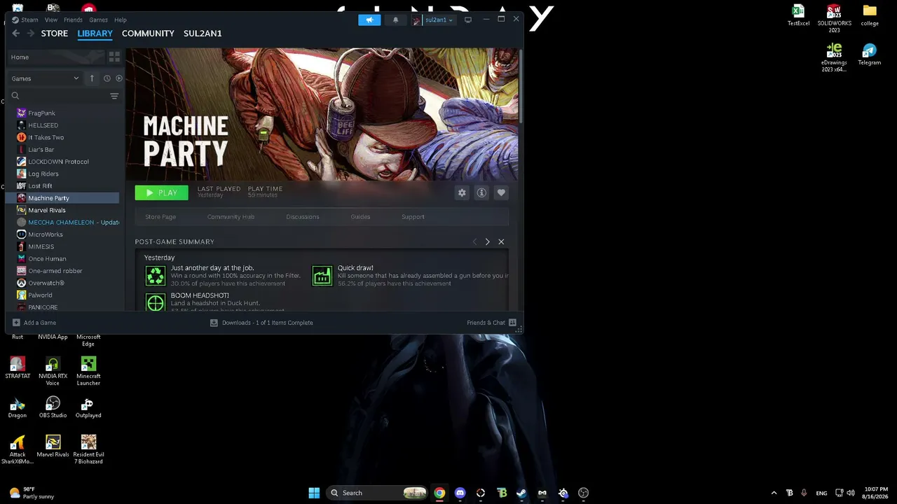This screenshot has width=897, height=504.
Task: Go back using Steam's back arrow
Action: (16, 34)
